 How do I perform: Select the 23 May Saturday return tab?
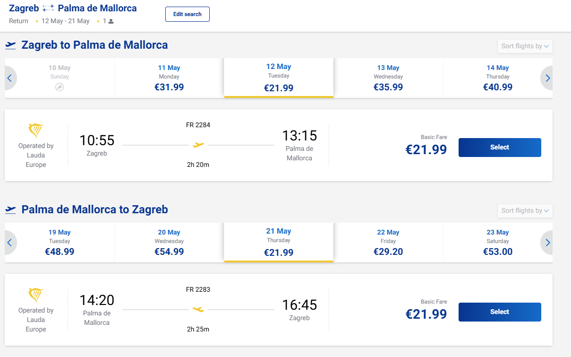(x=497, y=243)
